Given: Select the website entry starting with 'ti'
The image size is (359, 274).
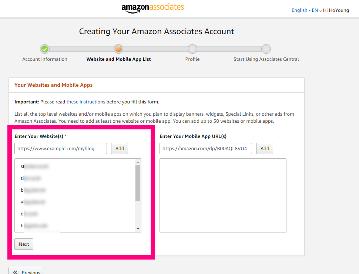Looking at the screenshot, I should [x=31, y=178].
